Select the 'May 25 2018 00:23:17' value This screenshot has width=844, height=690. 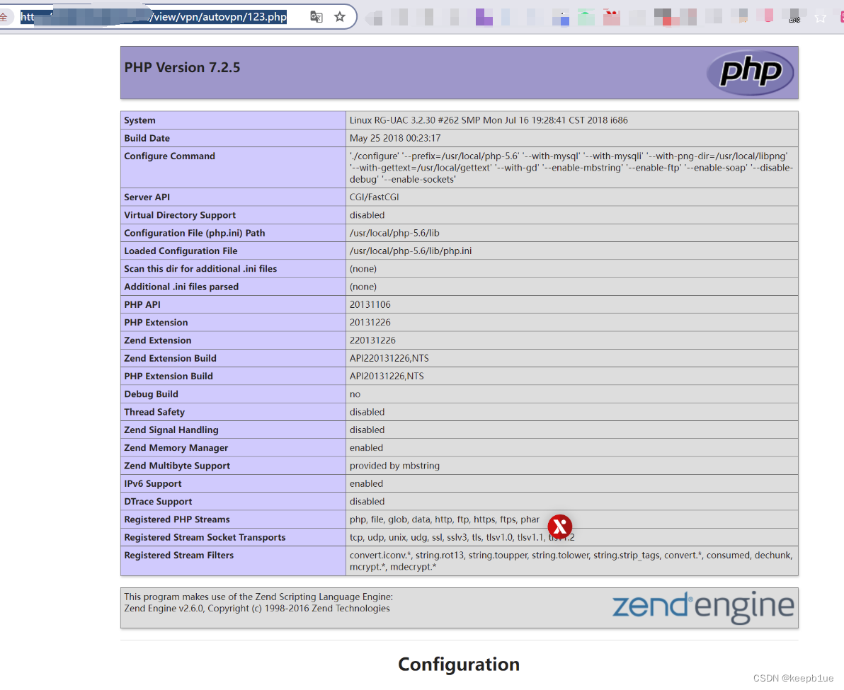[395, 138]
